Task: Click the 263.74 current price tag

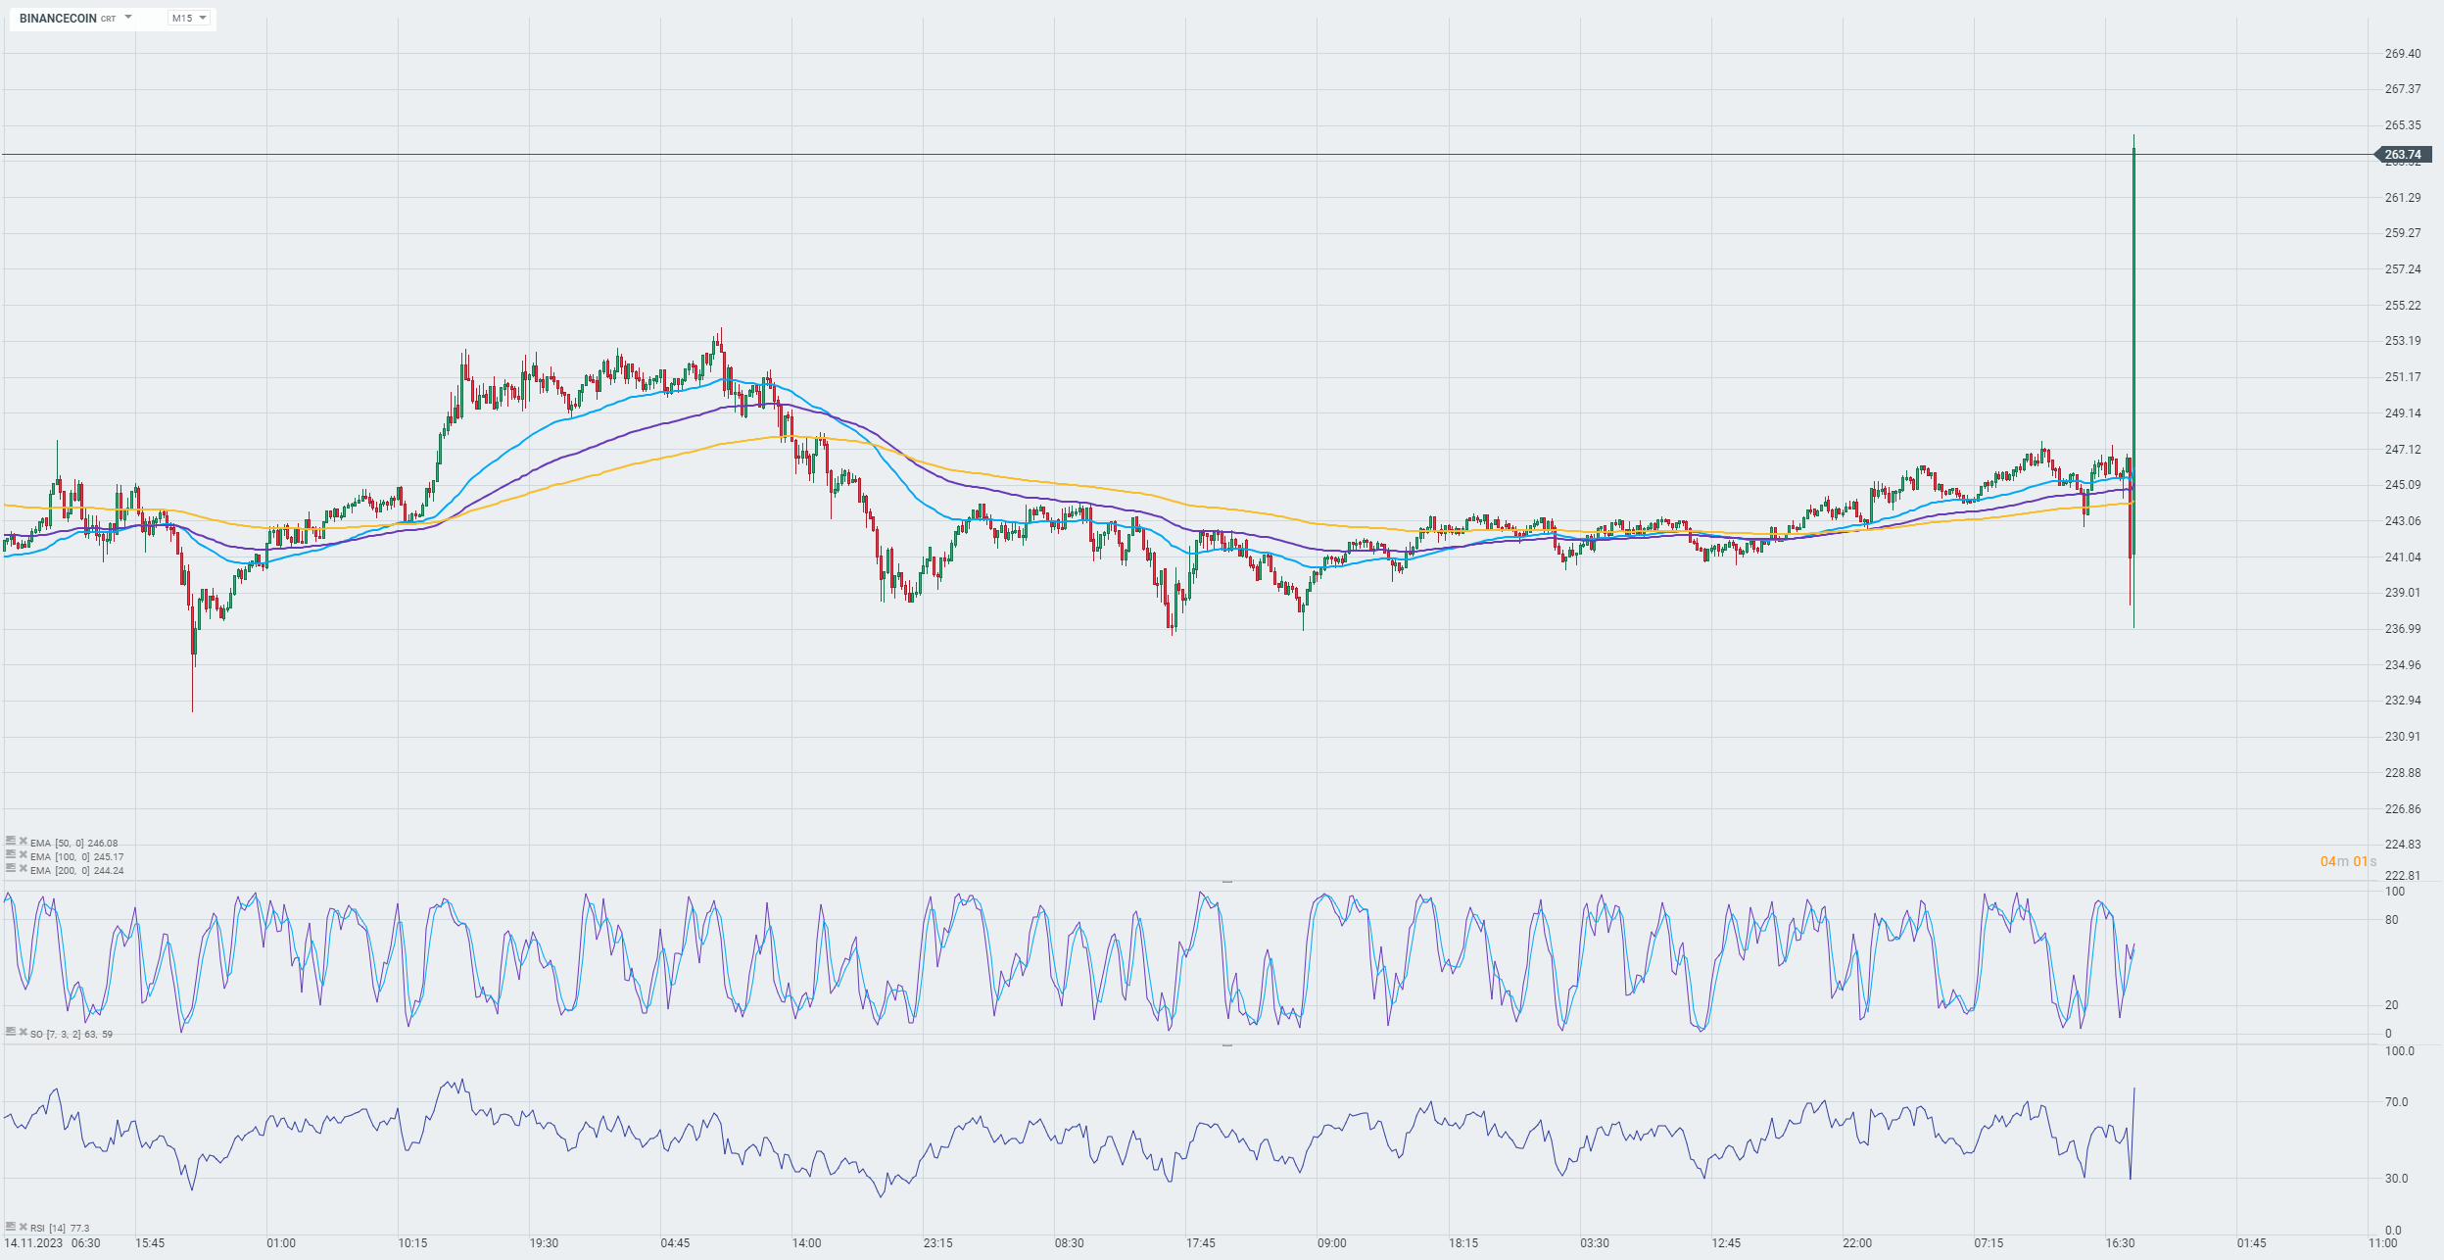Action: point(2402,155)
